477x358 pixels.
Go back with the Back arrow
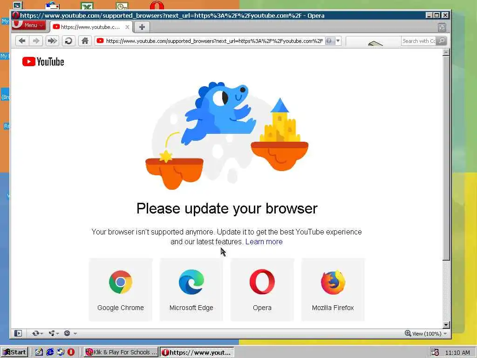[22, 41]
